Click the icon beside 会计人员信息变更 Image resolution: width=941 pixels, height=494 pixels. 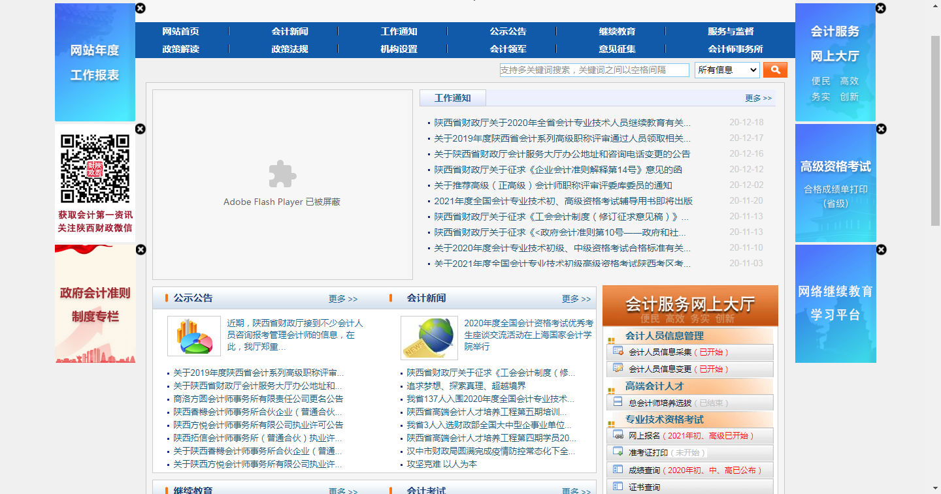[618, 368]
